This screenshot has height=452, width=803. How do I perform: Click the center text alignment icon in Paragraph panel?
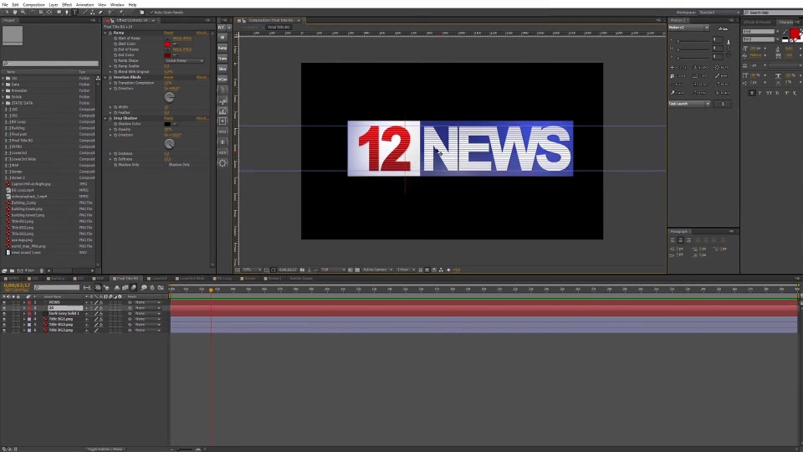[681, 240]
